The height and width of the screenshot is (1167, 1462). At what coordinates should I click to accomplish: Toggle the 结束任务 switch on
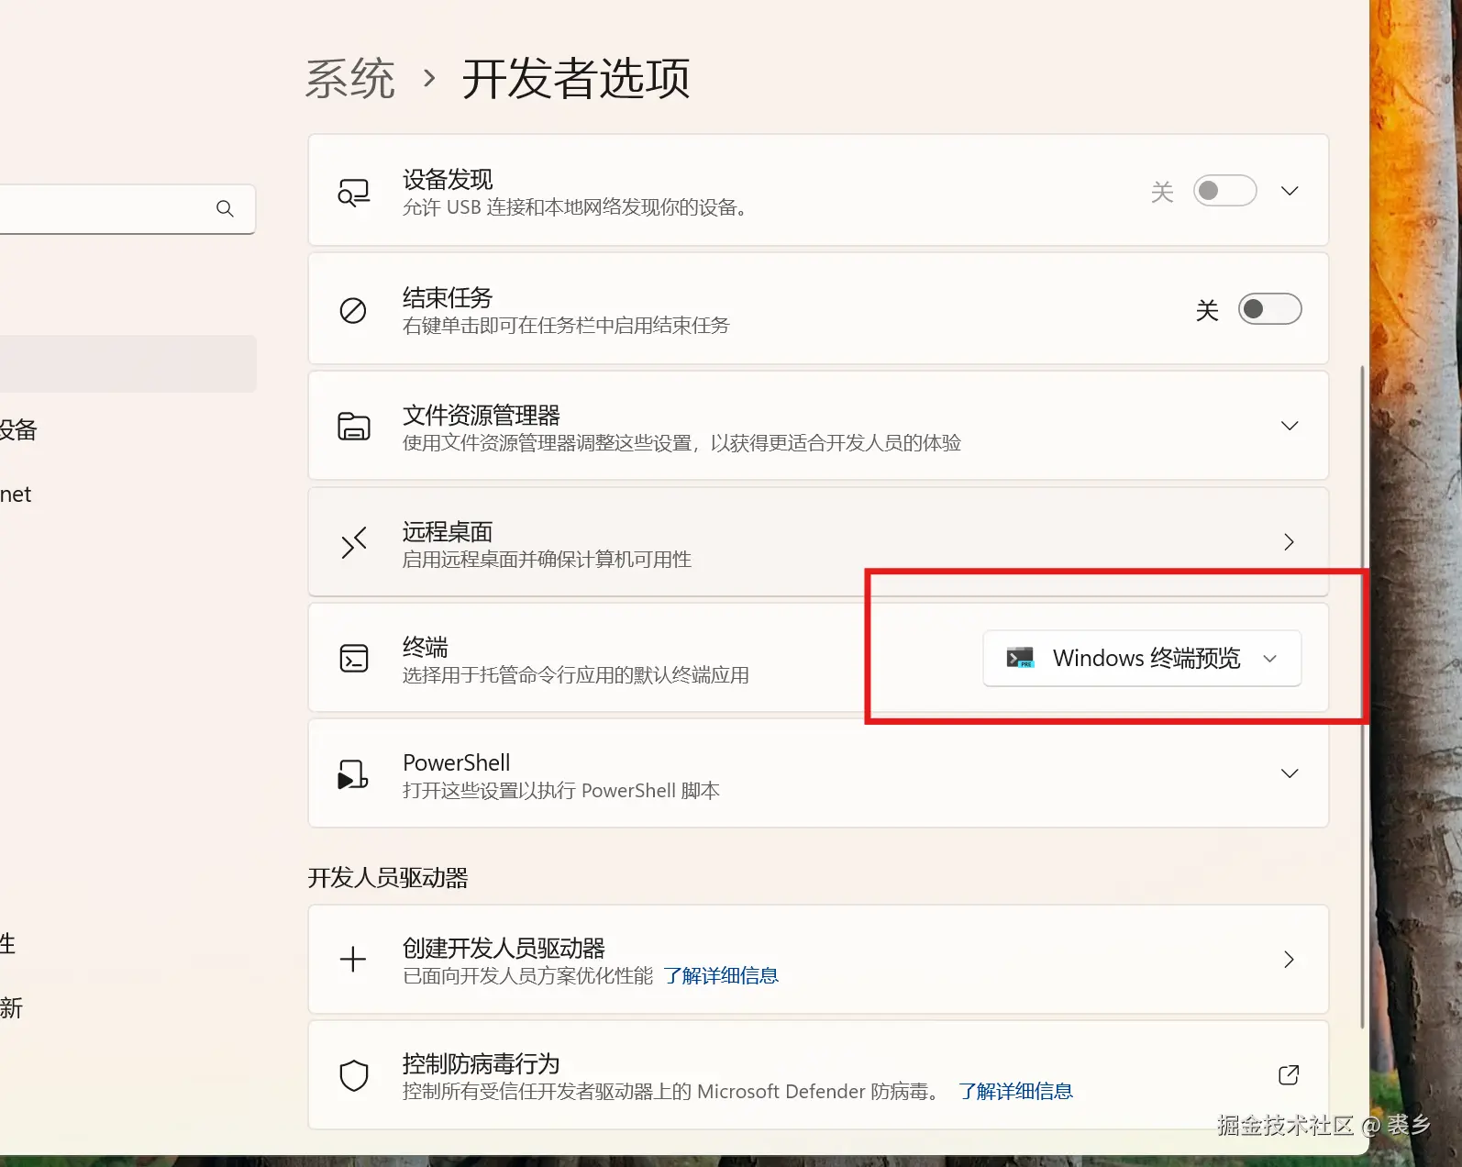[1270, 309]
